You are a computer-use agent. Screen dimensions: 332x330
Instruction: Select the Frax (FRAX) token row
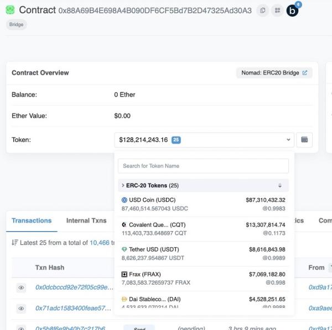[x=203, y=279]
